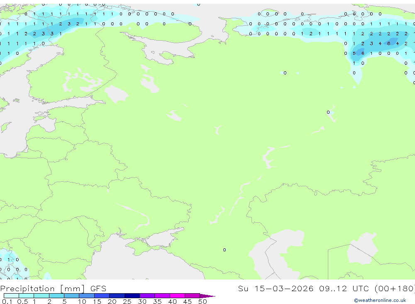Click the legend label 15
This screenshot has height=304, width=415.
coord(97,302)
